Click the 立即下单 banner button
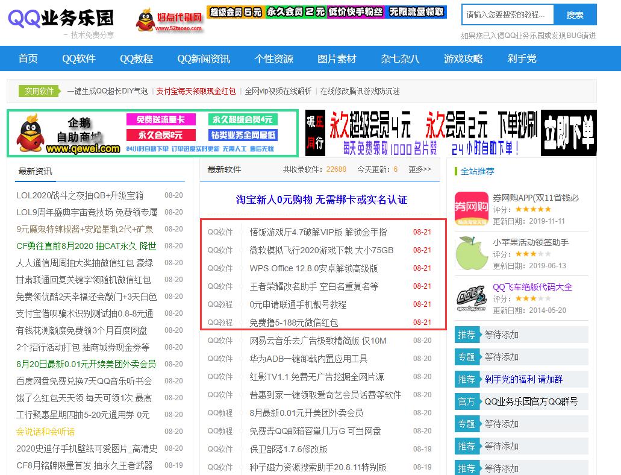The width and height of the screenshot is (621, 475). coord(569,133)
